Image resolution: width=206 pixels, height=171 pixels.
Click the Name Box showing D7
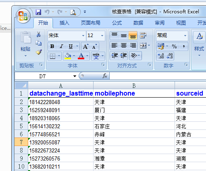(46, 76)
